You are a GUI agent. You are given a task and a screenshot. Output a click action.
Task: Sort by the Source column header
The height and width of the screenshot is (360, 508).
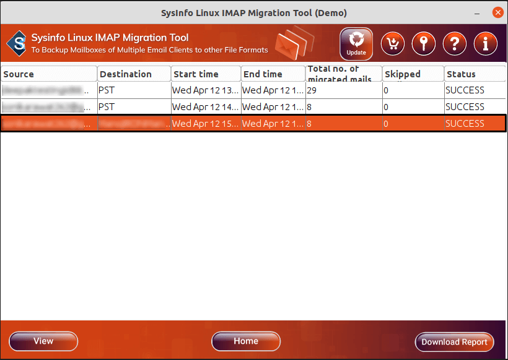click(49, 74)
